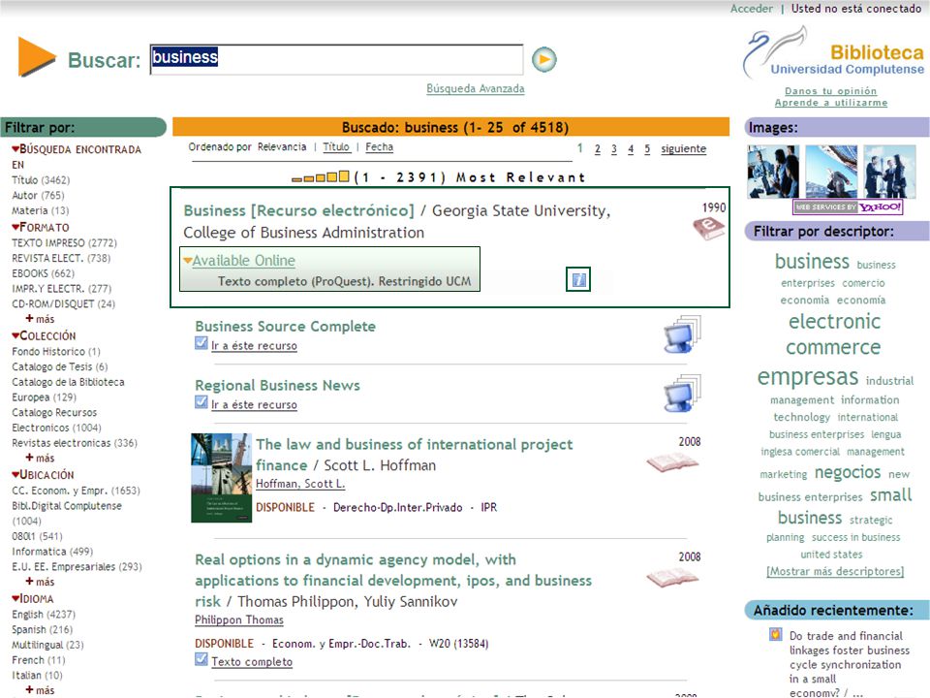Viewport: 930px width, 698px height.
Task: Filter by Título (3462)
Action: 41,180
